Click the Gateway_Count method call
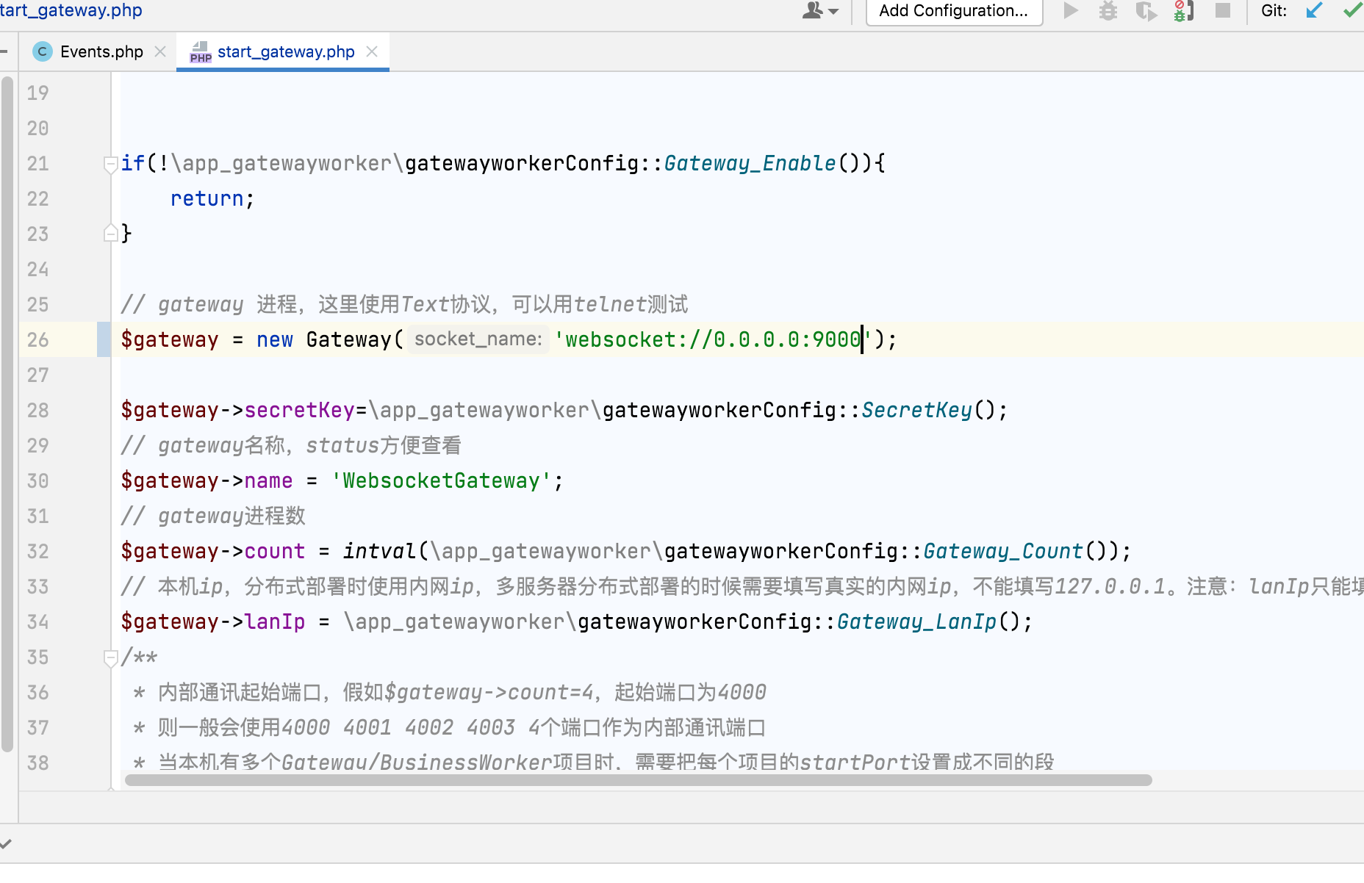Screen dimensions: 1364x883 tap(1003, 551)
